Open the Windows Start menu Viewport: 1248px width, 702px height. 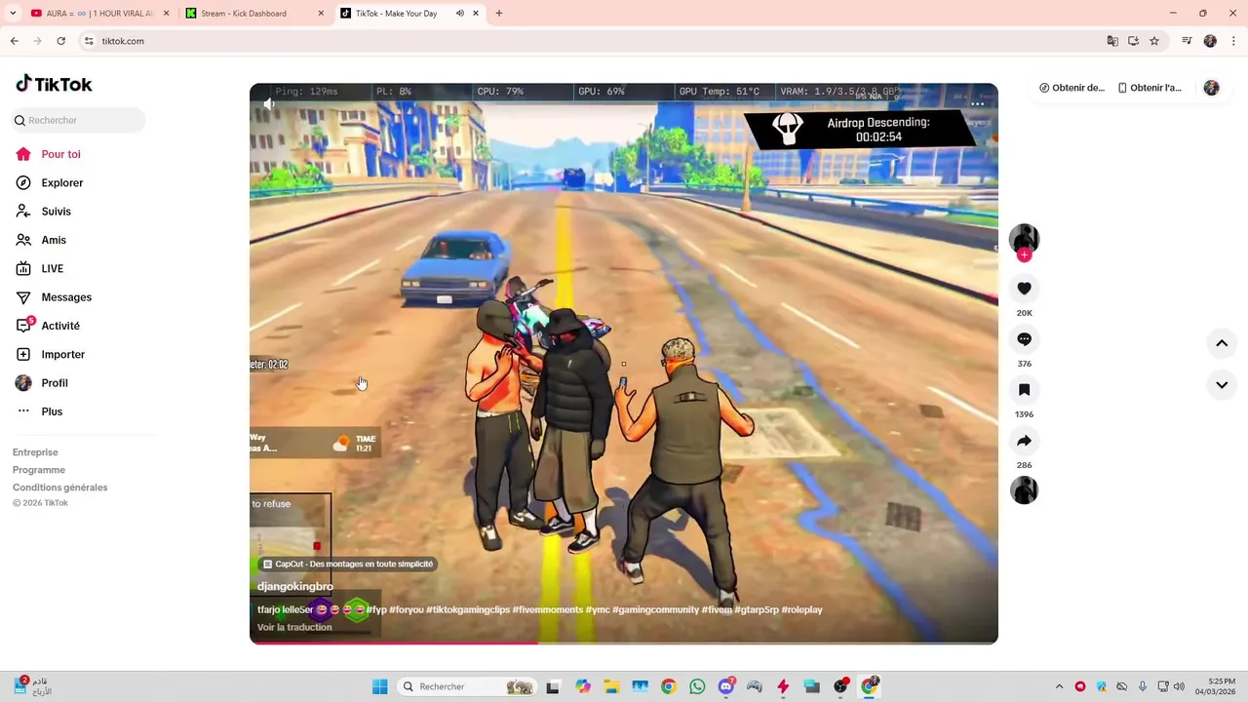coord(379,686)
